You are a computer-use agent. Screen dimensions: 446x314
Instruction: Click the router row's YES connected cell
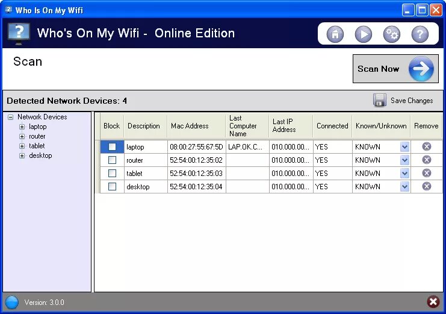(x=332, y=160)
